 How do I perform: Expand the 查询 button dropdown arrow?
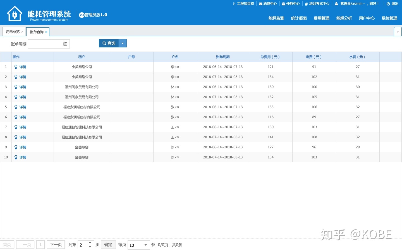click(123, 43)
